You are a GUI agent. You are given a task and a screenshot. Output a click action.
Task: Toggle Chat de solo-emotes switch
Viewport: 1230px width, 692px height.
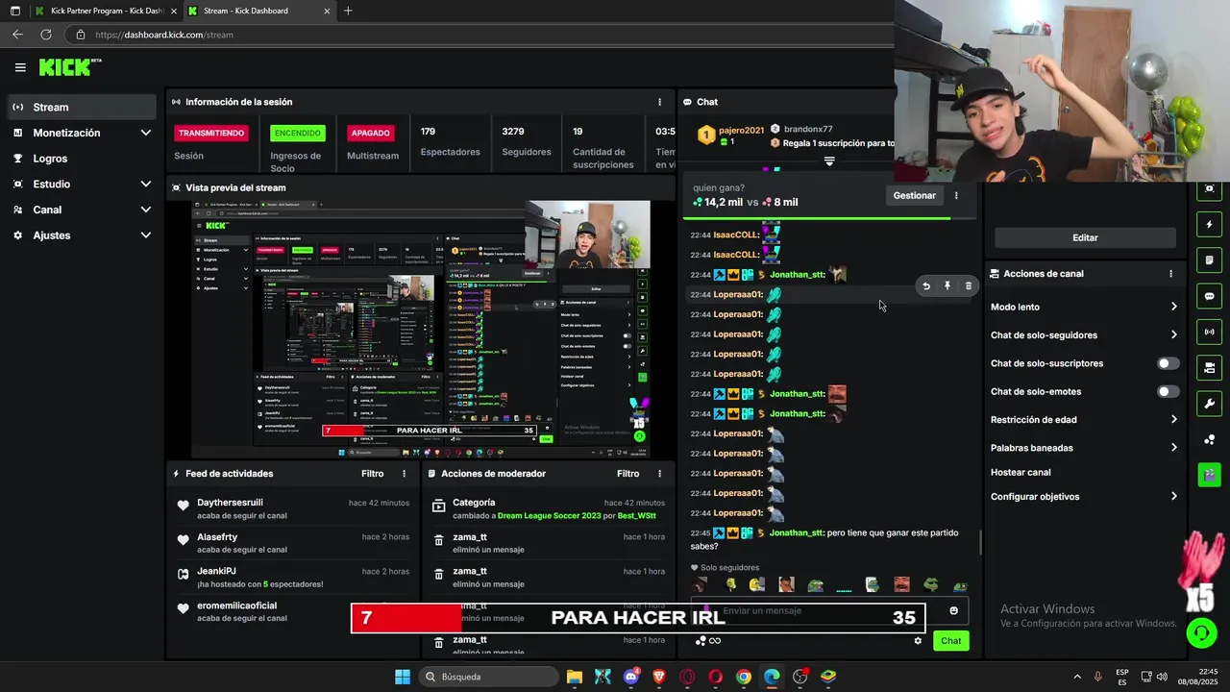(1168, 391)
